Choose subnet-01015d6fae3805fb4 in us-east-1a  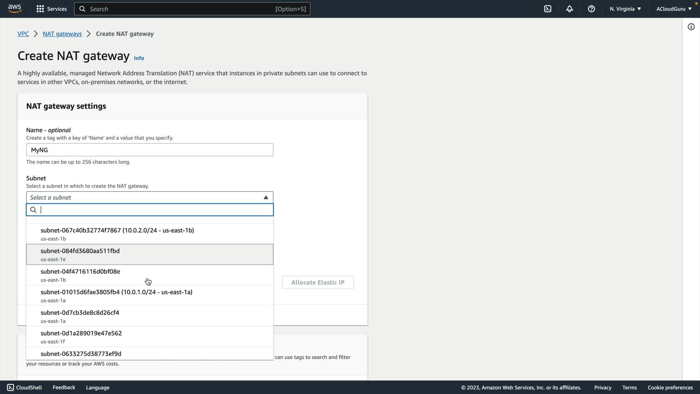click(x=116, y=295)
